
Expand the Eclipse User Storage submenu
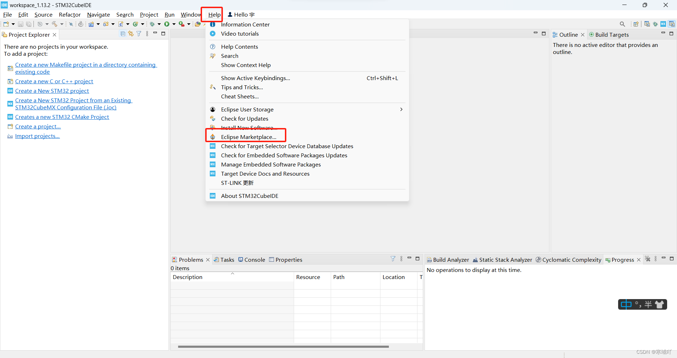[x=401, y=109]
